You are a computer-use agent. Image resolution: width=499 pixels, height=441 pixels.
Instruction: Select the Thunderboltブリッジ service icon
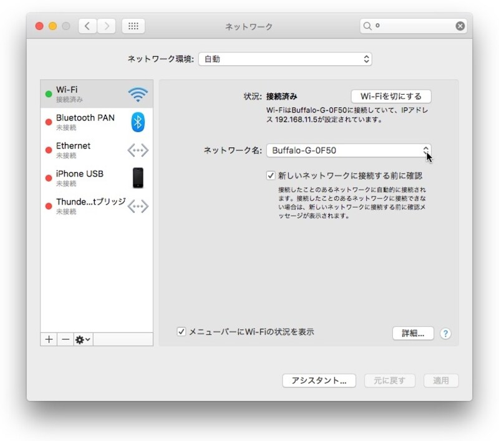click(x=137, y=206)
